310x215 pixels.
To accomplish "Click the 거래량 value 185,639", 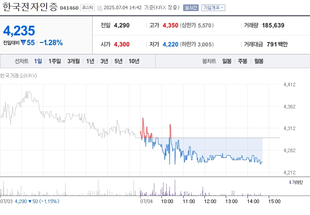I will [x=273, y=26].
